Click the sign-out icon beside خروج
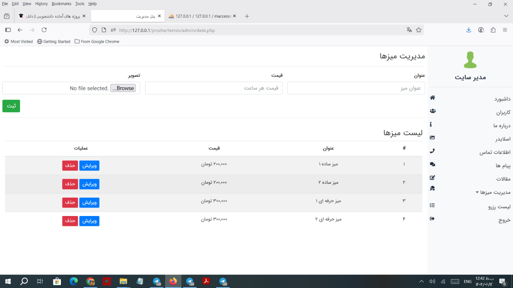The image size is (513, 288). coord(432,219)
